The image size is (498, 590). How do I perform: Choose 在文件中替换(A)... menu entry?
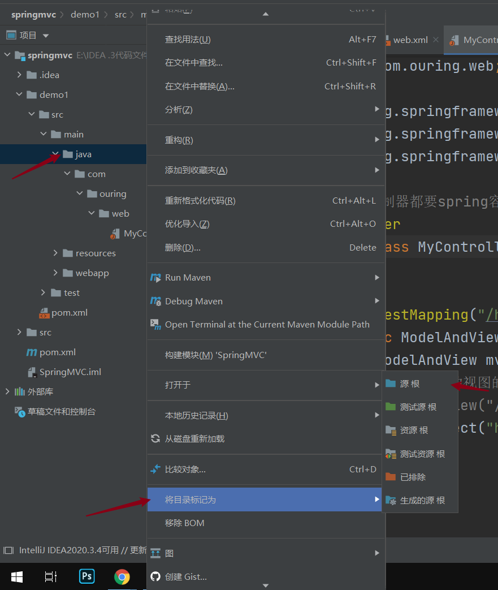266,86
